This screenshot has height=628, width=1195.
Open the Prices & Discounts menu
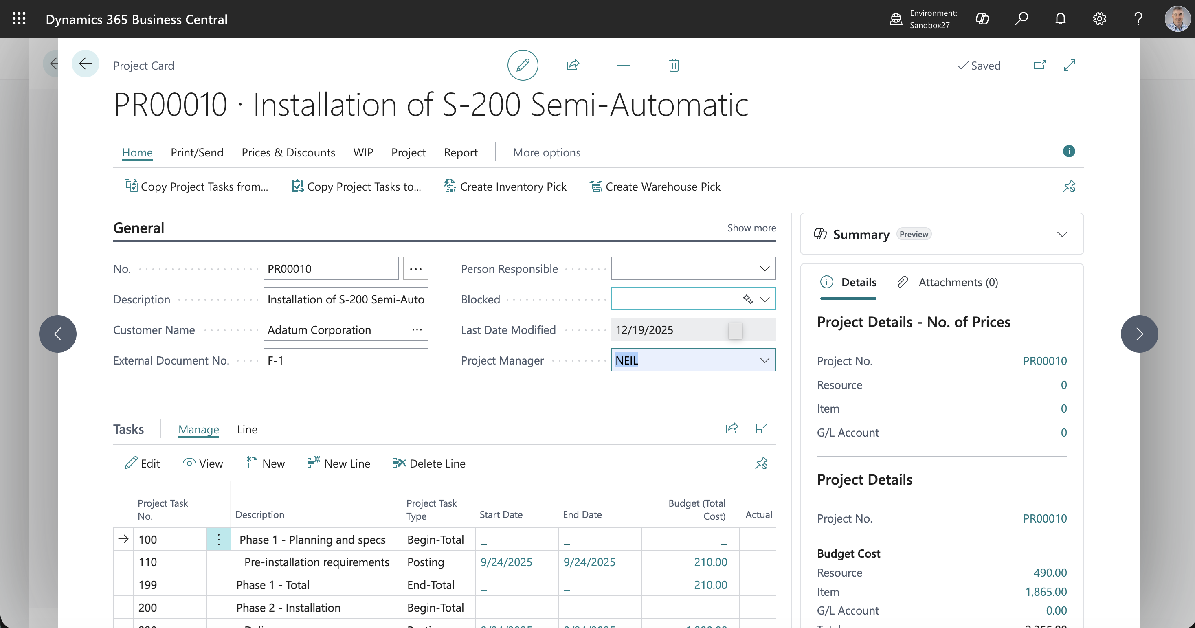pos(288,153)
